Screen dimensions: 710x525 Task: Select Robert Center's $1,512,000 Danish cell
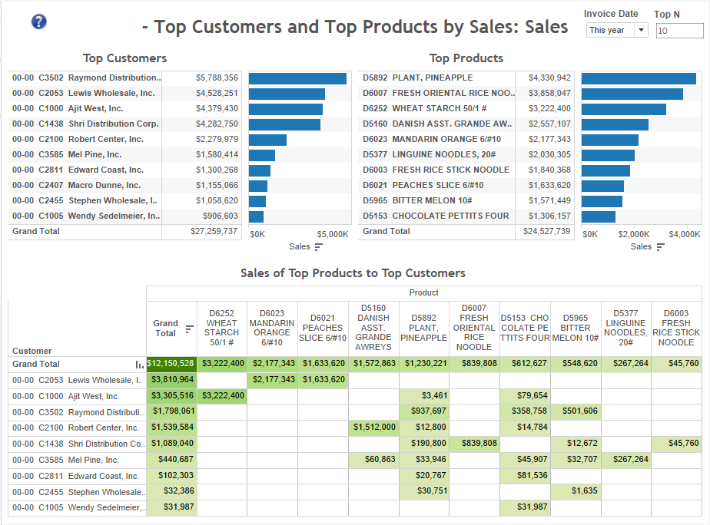[373, 428]
